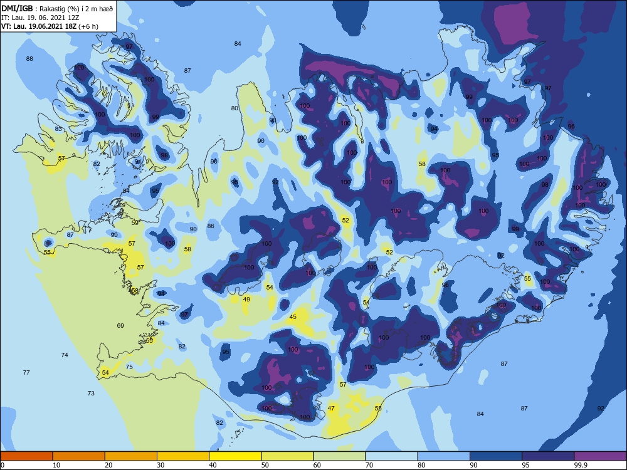Select the map humidity value '88'
This screenshot has height=470, width=627.
(29, 59)
